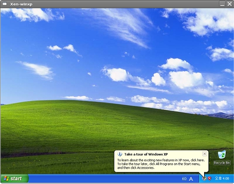Viewport: 234px width, 184px height.
Task: Dismiss the tour balloon with its X
Action: point(204,154)
